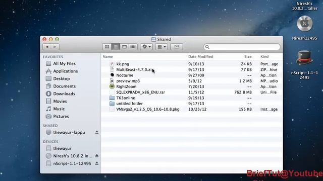This screenshot has height=181, width=323.
Task: Sort by Kind column header
Action: 264,57
